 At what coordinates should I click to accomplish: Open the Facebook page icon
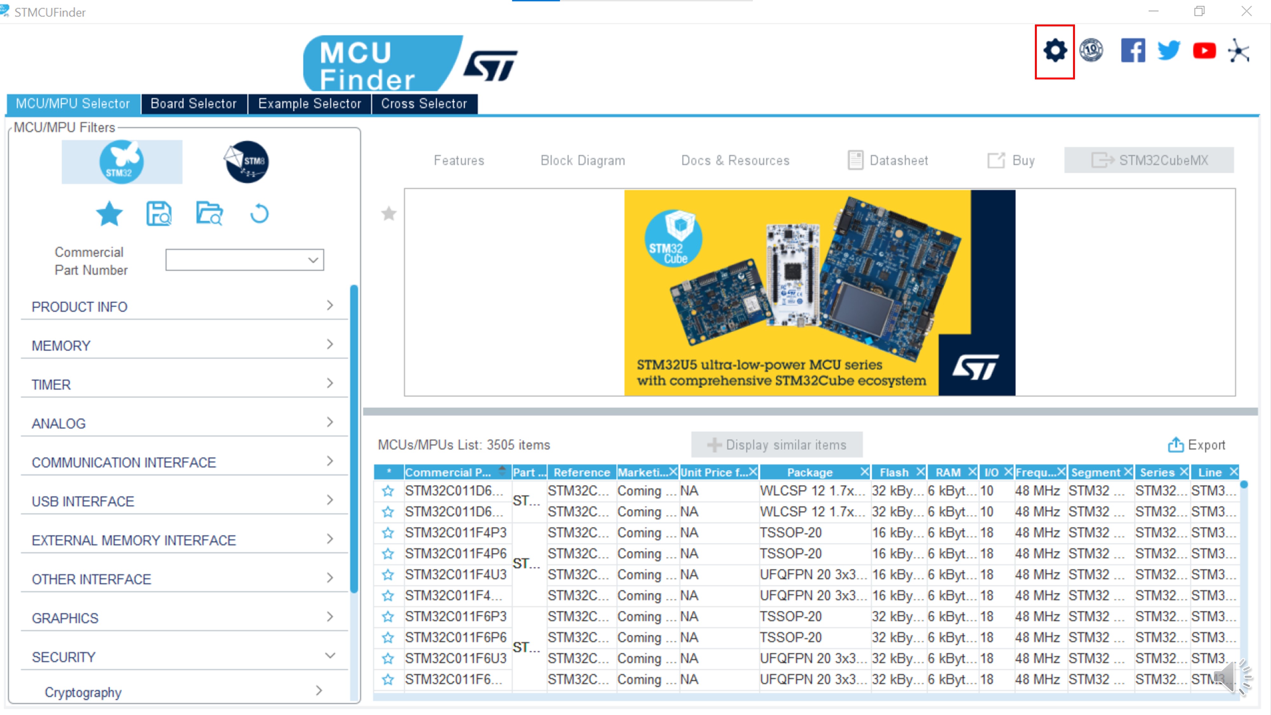(1133, 50)
